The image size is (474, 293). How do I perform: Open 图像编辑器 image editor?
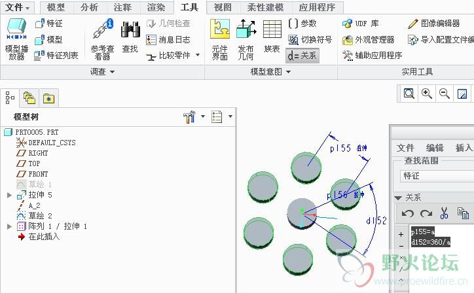click(434, 24)
